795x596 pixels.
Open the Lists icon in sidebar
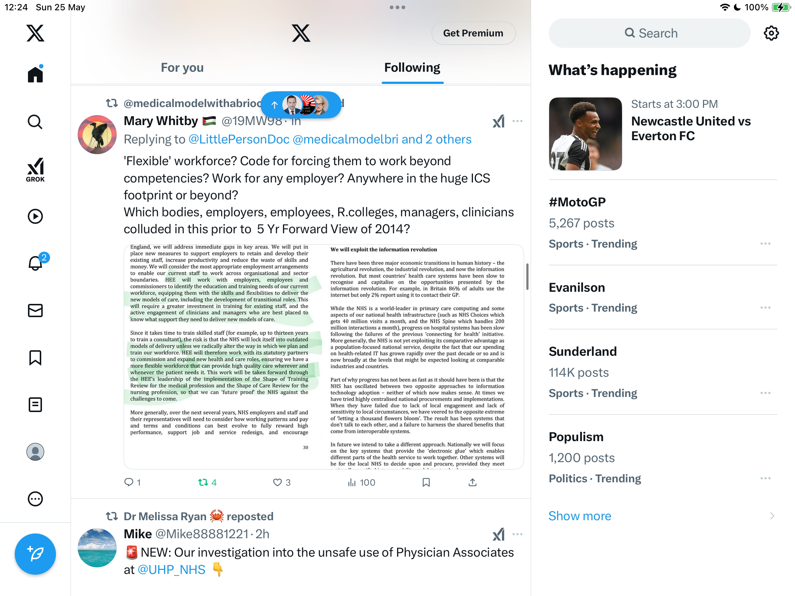click(x=35, y=405)
